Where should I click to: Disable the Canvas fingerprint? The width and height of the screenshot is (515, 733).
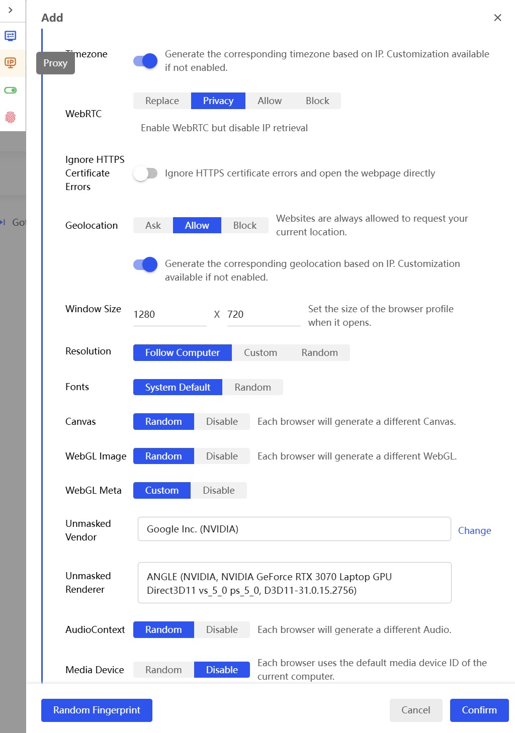coord(222,422)
